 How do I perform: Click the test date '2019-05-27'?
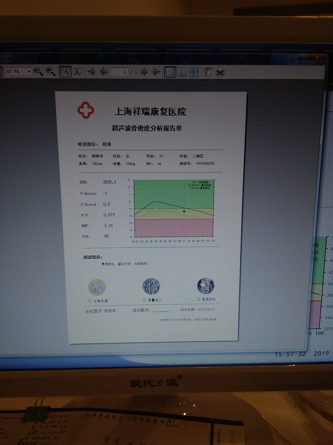click(x=206, y=310)
